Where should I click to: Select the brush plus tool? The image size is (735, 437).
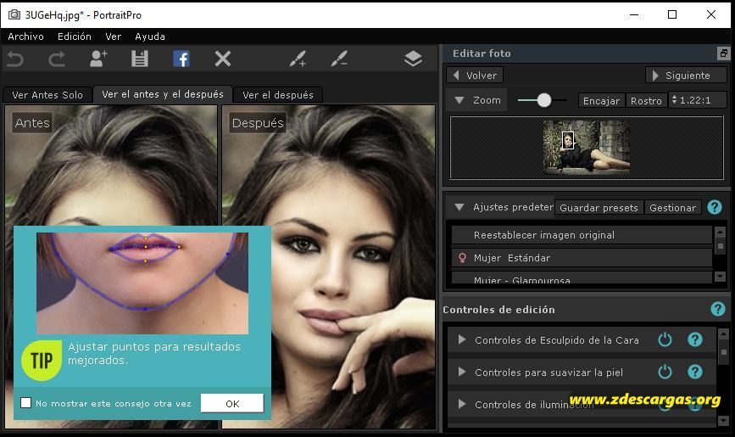[298, 59]
